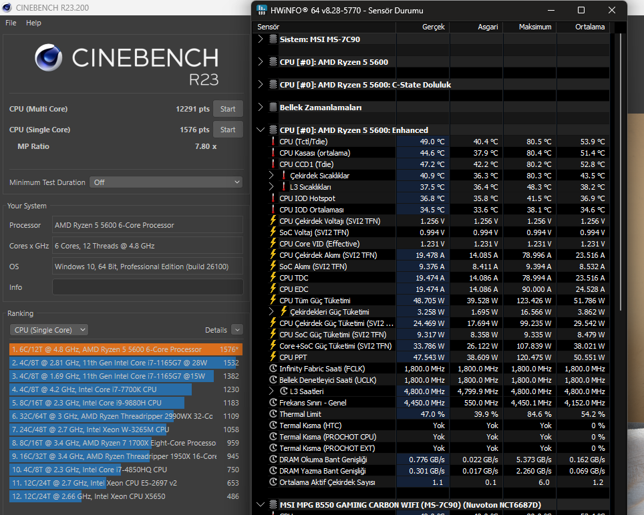Click the clock icon beside Ortalama Aktif Çekirdek Sayısı

[x=273, y=482]
